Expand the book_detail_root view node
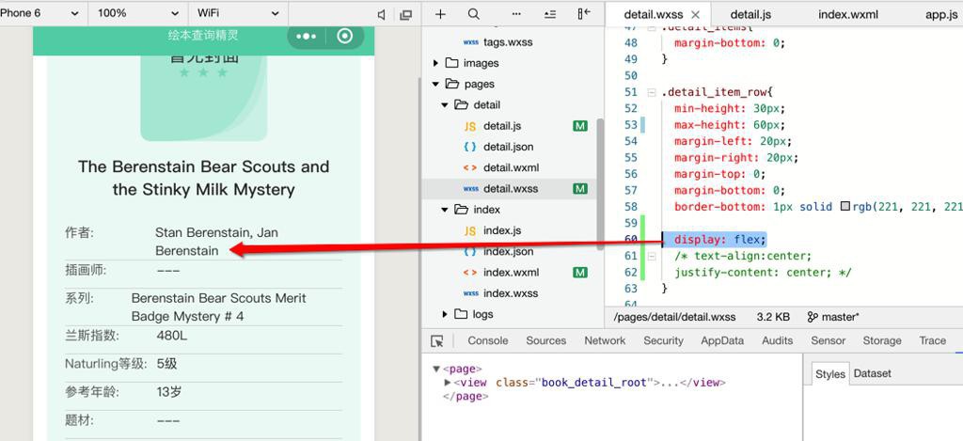963x441 pixels. pos(448,383)
